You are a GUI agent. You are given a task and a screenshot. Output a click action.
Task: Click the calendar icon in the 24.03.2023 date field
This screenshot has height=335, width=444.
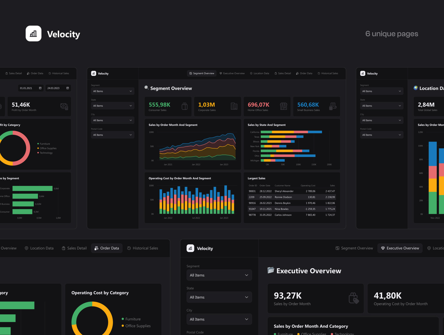click(x=68, y=88)
